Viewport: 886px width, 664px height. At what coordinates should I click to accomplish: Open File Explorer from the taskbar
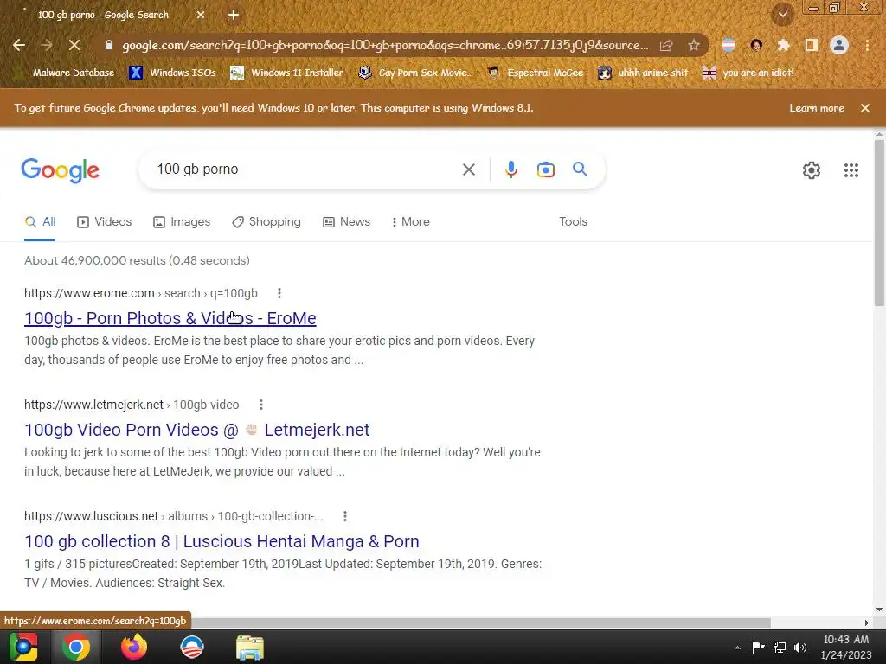[x=250, y=647]
